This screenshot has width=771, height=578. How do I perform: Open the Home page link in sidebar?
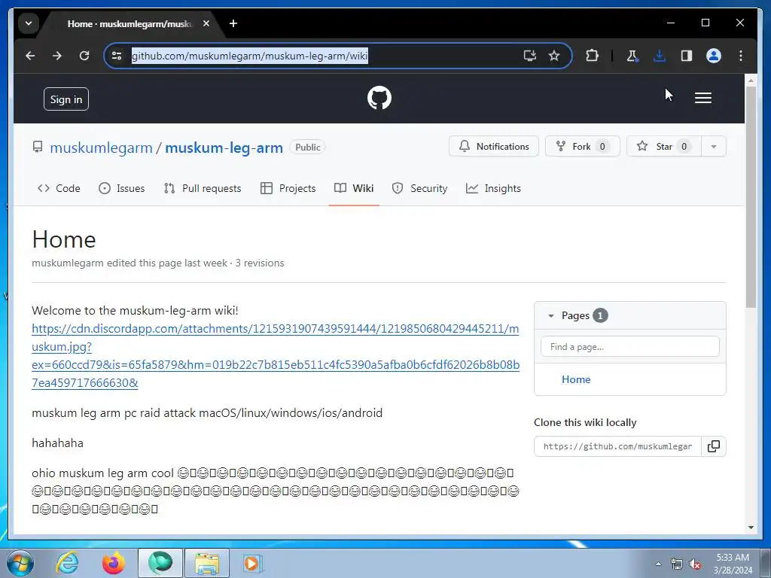[576, 379]
